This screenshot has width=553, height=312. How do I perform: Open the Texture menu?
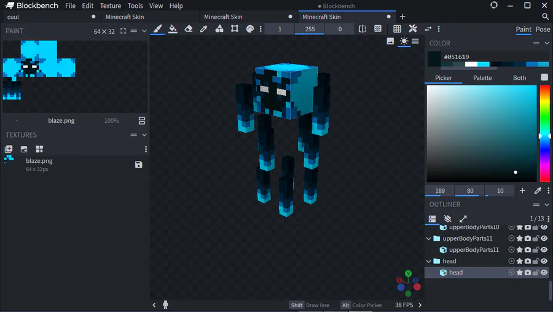pyautogui.click(x=111, y=6)
